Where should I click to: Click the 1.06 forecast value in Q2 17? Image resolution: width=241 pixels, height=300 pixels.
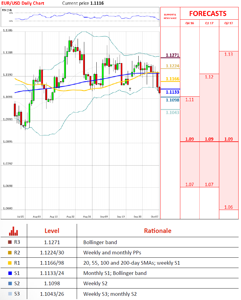point(229,207)
